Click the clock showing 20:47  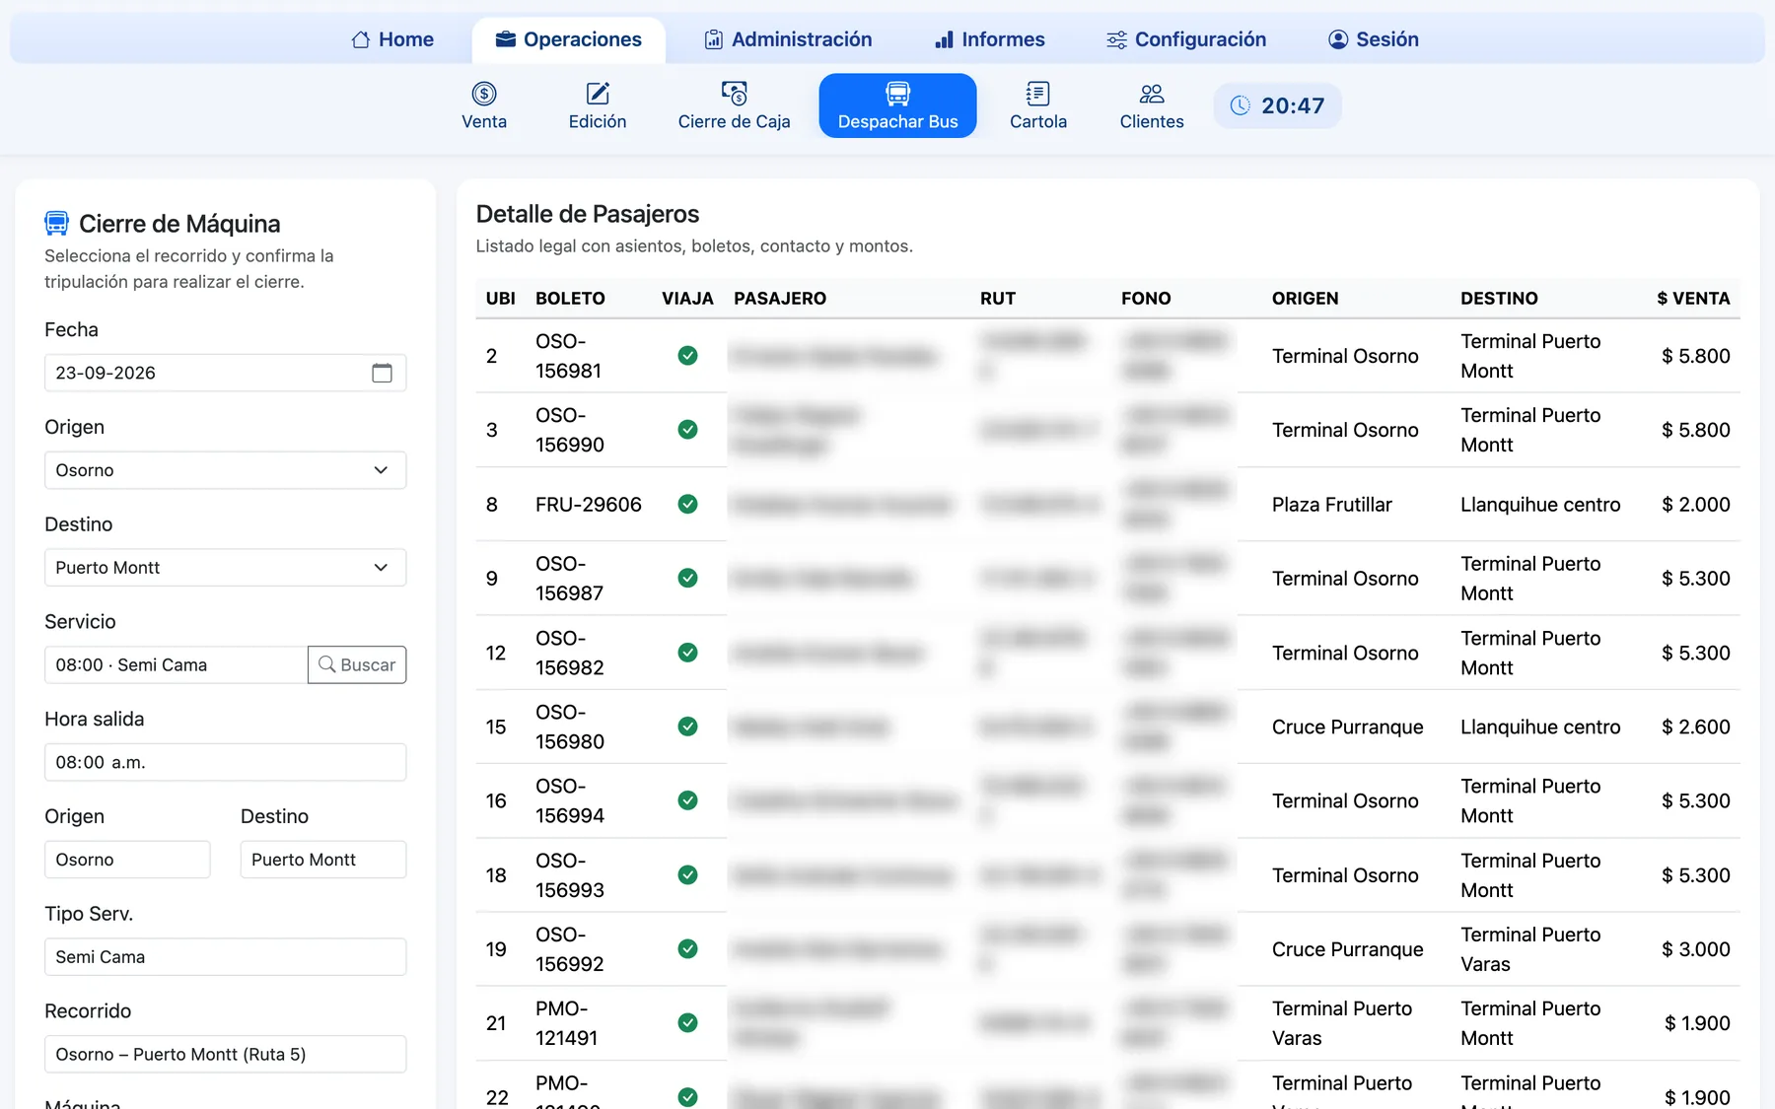pyautogui.click(x=1277, y=105)
